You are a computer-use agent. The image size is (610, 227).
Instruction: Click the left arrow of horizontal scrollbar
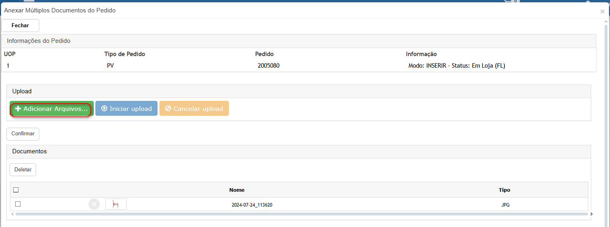(x=12, y=214)
